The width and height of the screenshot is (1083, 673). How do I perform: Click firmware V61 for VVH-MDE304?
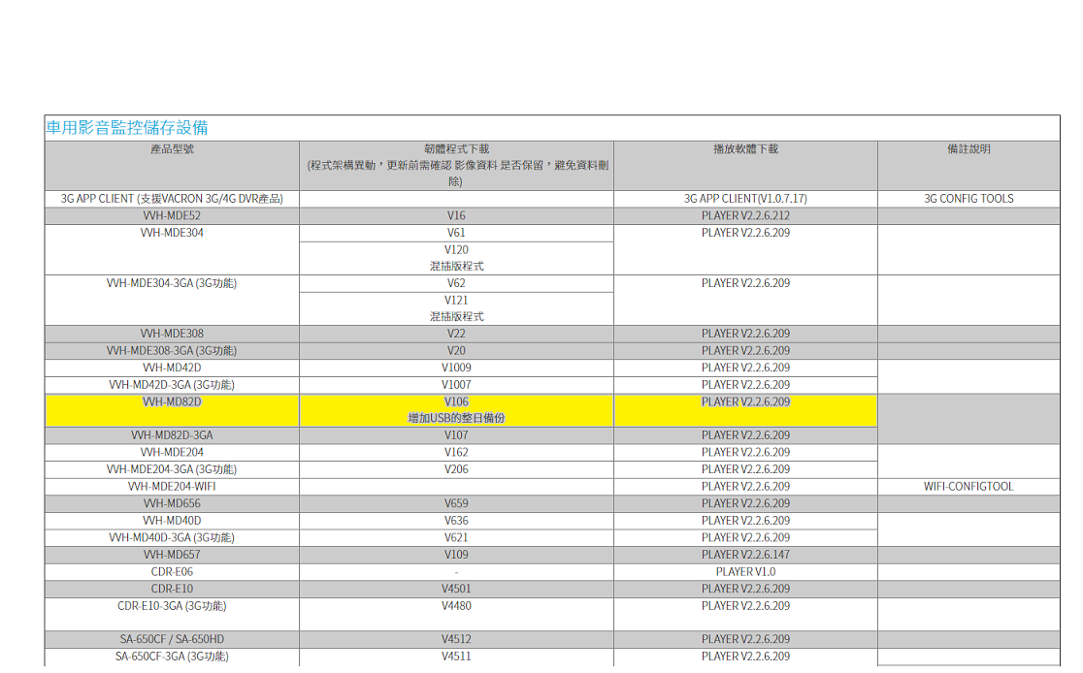click(x=456, y=234)
